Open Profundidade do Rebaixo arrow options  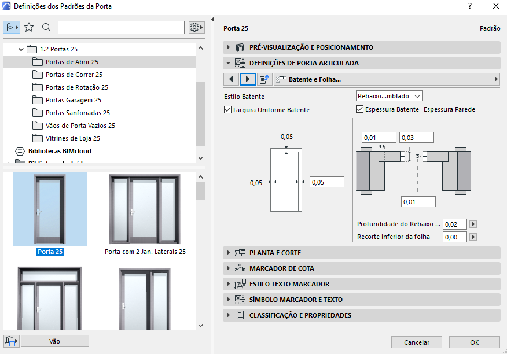pyautogui.click(x=473, y=224)
